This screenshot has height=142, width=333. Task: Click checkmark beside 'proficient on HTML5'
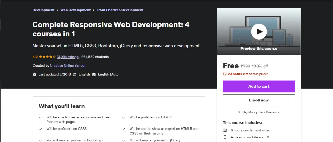(124, 117)
